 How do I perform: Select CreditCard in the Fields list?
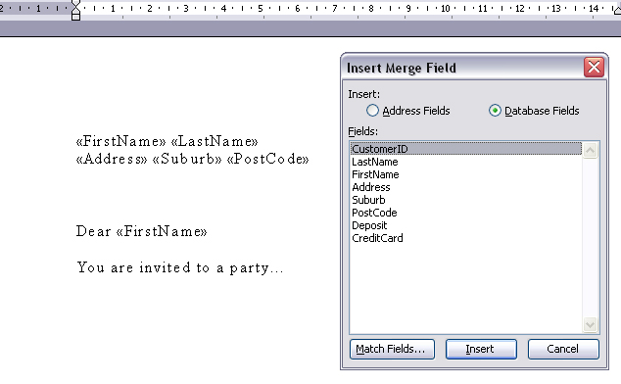click(x=466, y=238)
